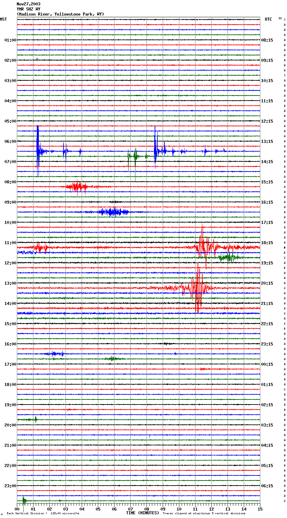Click the 15 tick on the minutes axis

click(260, 509)
